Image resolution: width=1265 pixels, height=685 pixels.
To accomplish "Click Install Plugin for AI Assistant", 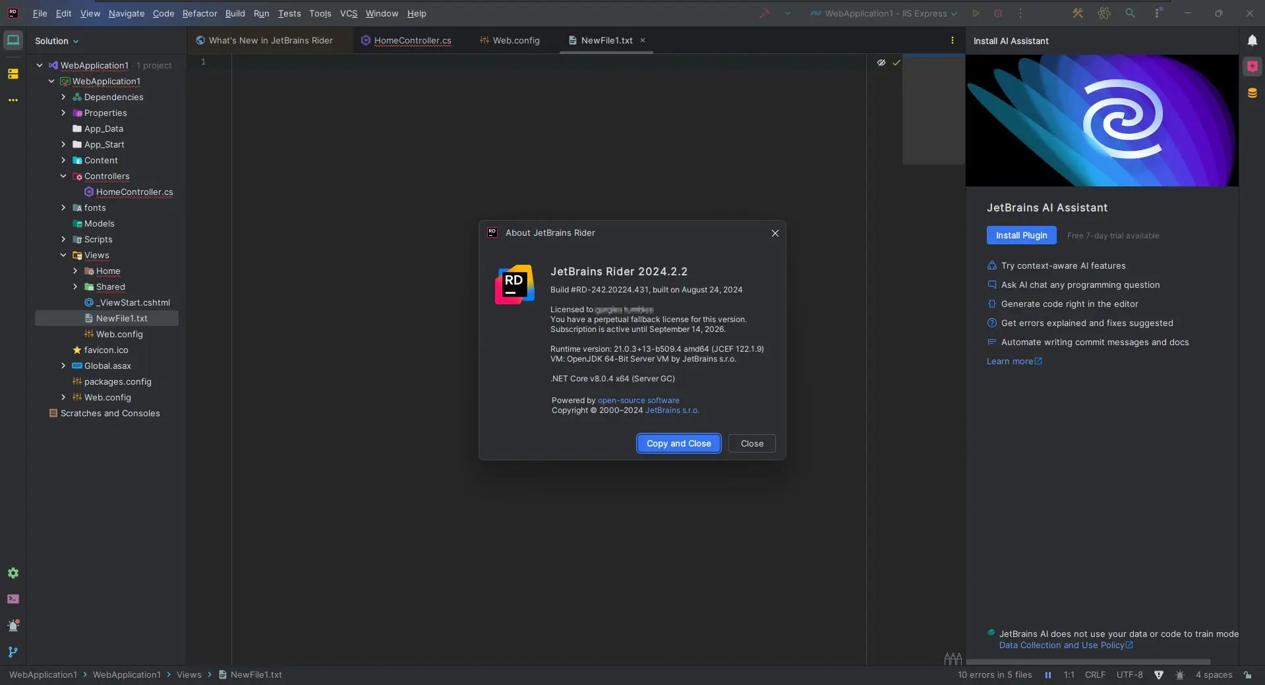I will 1021,235.
